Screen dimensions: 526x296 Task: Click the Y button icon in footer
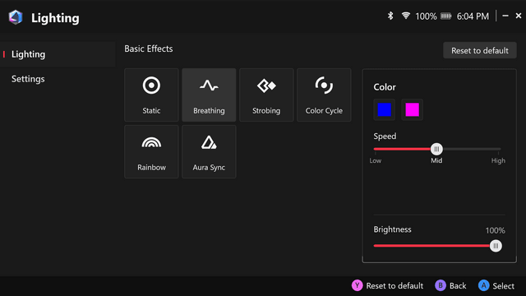[357, 285]
